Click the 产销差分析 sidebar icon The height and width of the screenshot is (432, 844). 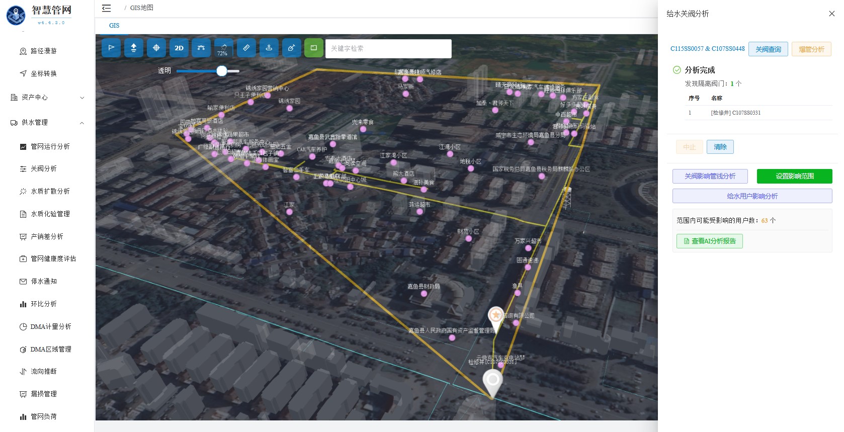point(23,236)
